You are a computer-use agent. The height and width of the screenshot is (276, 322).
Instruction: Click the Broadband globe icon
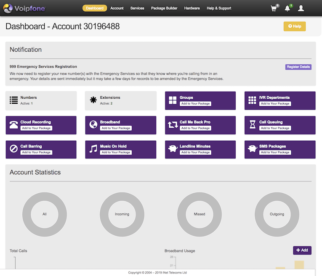[x=93, y=124]
